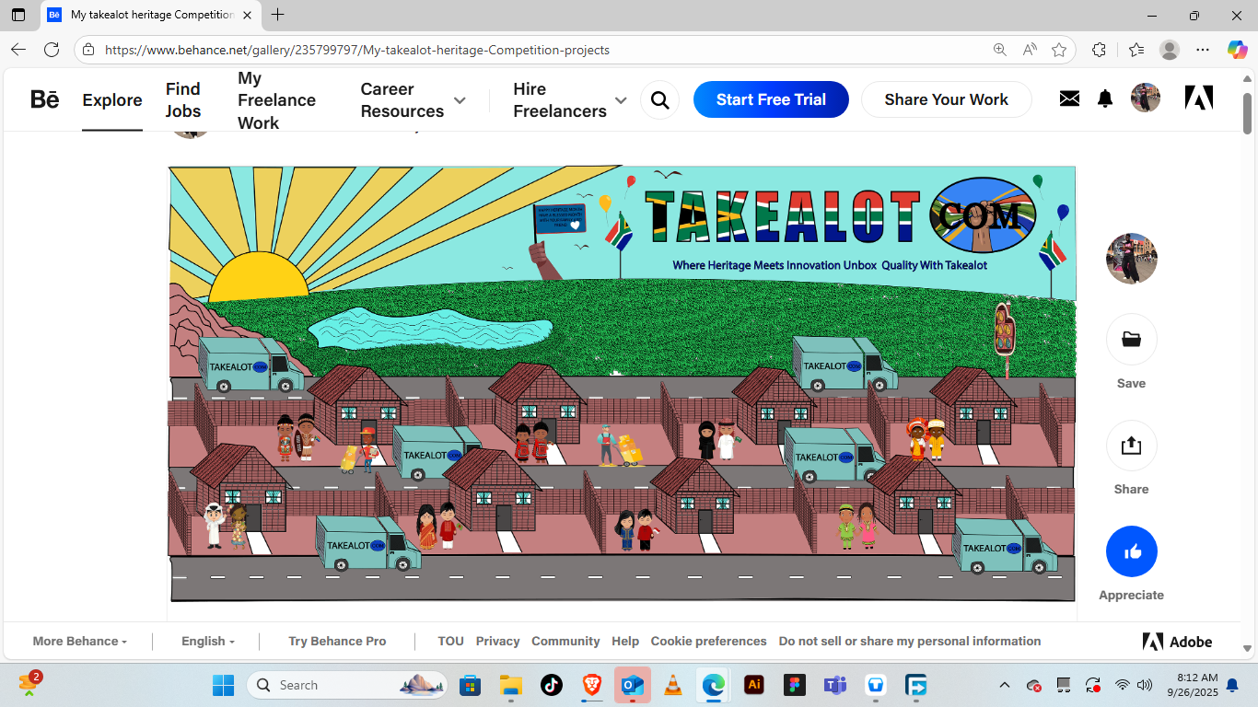Image resolution: width=1258 pixels, height=707 pixels.
Task: Click the Start Free Trial button
Action: [x=771, y=99]
